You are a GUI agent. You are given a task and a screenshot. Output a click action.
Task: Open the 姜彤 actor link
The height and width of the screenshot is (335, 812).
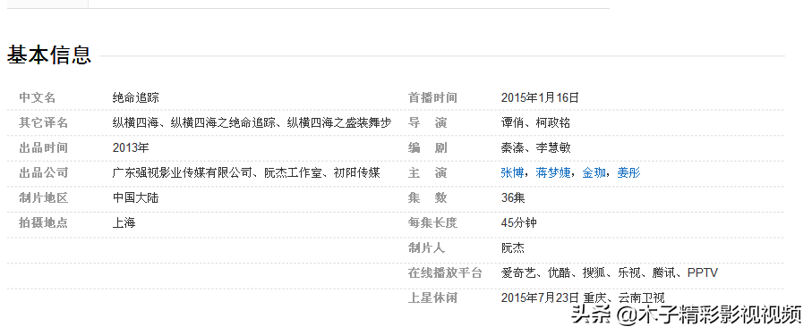pyautogui.click(x=628, y=172)
